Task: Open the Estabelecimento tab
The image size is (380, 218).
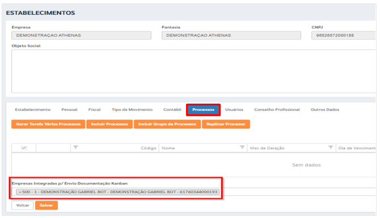Action: [x=33, y=110]
